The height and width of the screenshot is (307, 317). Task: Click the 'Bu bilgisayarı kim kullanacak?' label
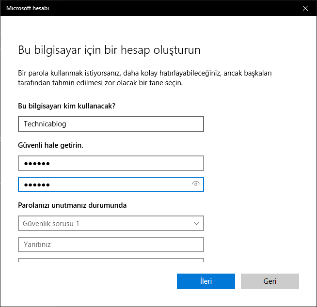pyautogui.click(x=70, y=106)
